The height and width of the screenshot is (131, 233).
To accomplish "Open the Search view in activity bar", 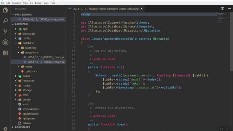I will (x=5, y=21).
